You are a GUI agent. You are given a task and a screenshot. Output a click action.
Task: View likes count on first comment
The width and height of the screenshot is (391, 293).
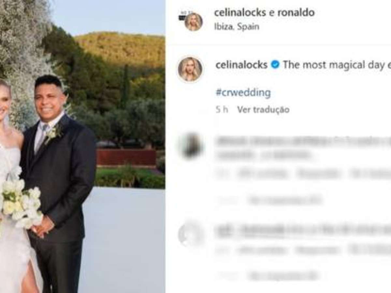point(263,174)
